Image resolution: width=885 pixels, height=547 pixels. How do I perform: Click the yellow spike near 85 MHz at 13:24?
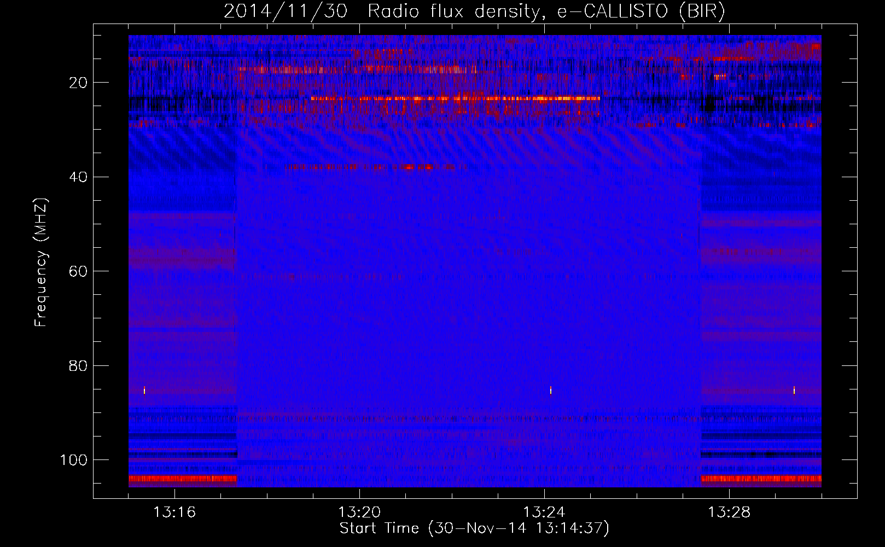[x=551, y=390]
